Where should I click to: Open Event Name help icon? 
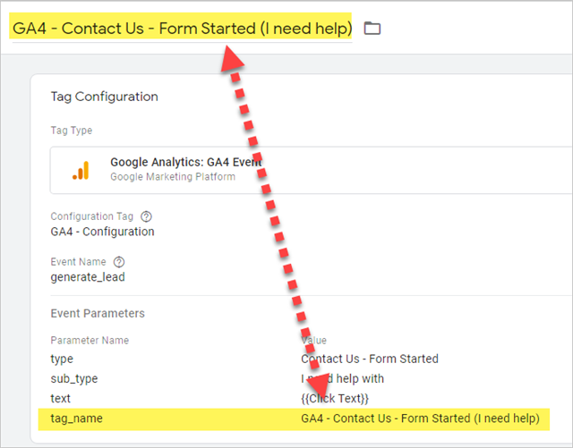tap(119, 262)
